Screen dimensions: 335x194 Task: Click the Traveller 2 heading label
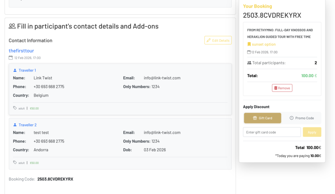(x=27, y=125)
